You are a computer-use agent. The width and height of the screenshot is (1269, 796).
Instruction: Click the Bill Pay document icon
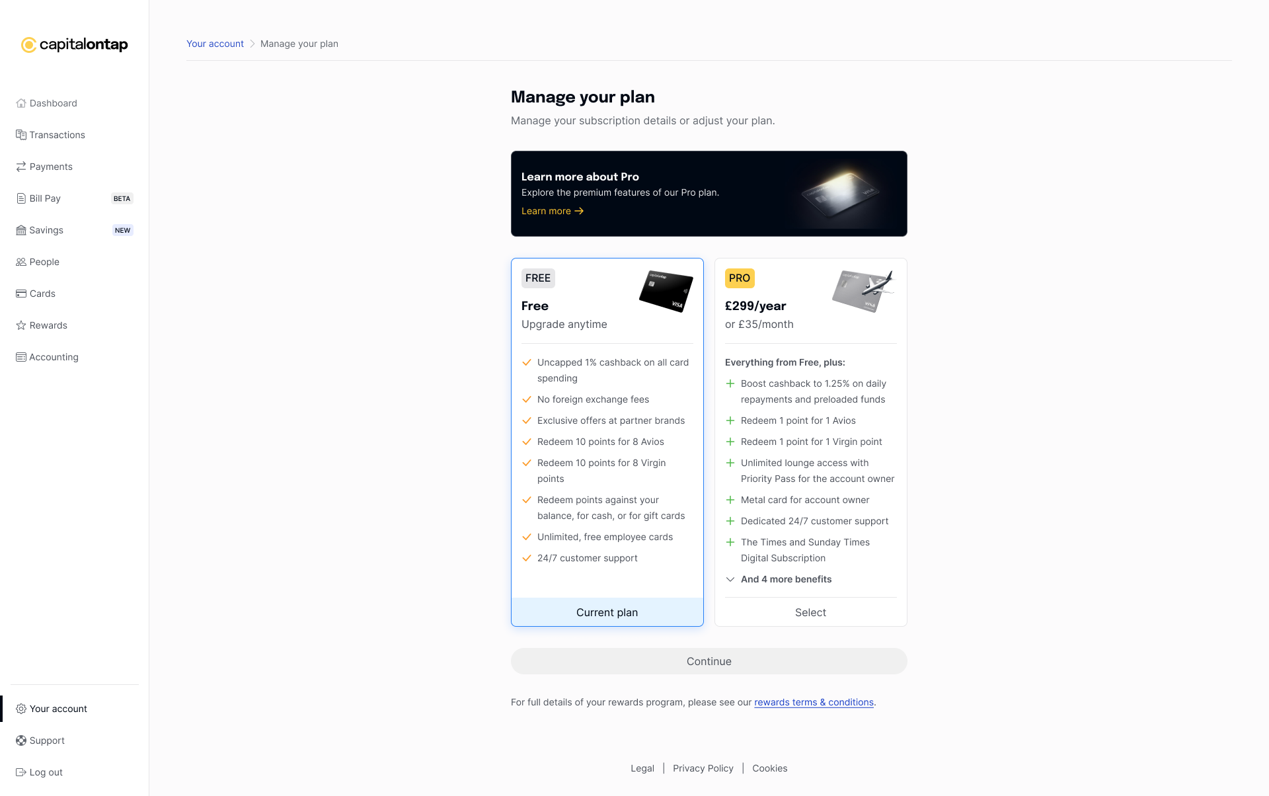(21, 198)
